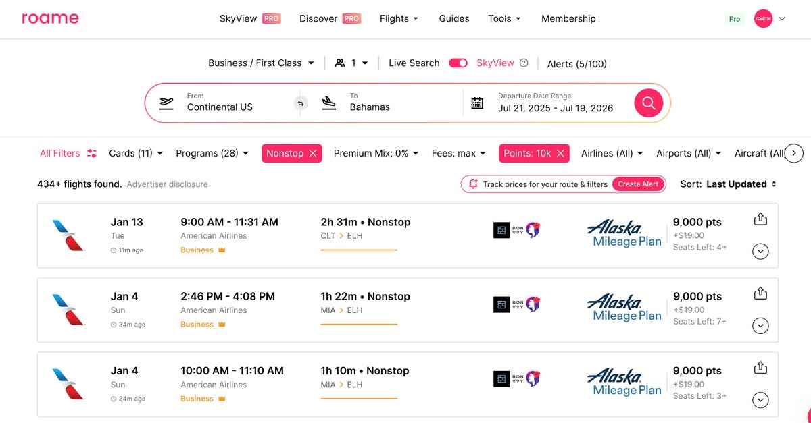Remove the Nonstop filter chip
Screen dimensions: 811x423
(313, 154)
